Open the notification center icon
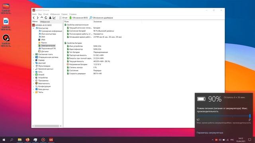255x143 pixels. pyautogui.click(x=249, y=140)
